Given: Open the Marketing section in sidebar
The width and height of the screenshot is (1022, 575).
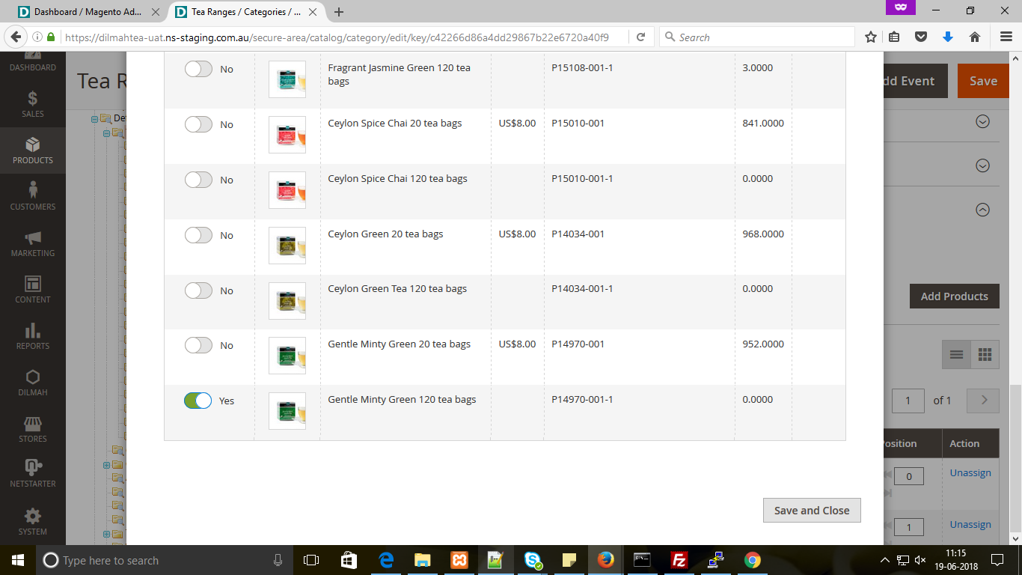Looking at the screenshot, I should coord(32,243).
